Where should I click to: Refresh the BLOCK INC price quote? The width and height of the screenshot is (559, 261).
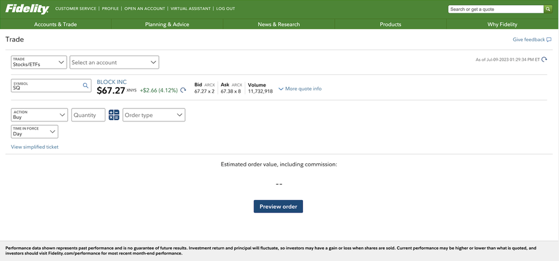click(183, 91)
